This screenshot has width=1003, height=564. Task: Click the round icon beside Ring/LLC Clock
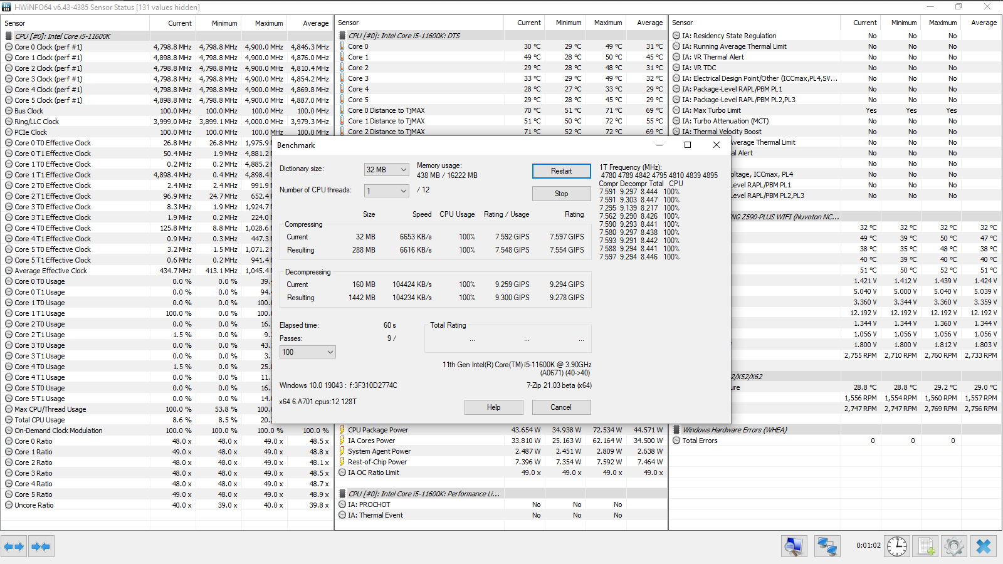[9, 122]
